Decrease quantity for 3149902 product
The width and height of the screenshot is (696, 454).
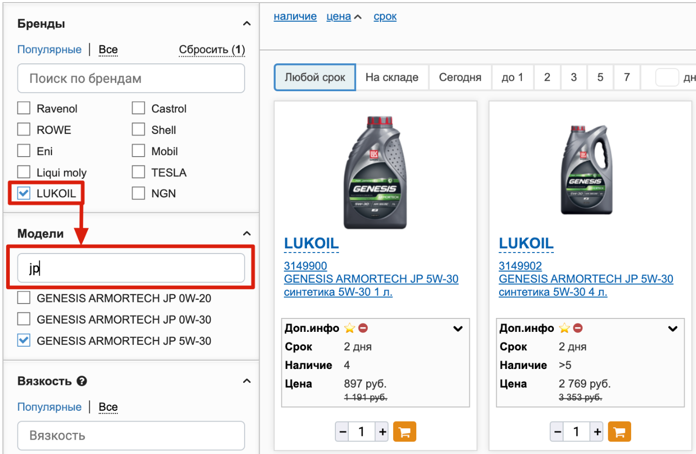pos(557,432)
